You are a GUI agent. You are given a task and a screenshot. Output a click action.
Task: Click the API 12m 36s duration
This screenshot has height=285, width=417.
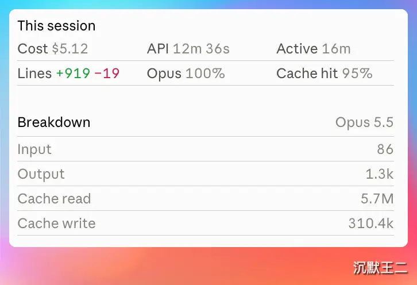188,49
